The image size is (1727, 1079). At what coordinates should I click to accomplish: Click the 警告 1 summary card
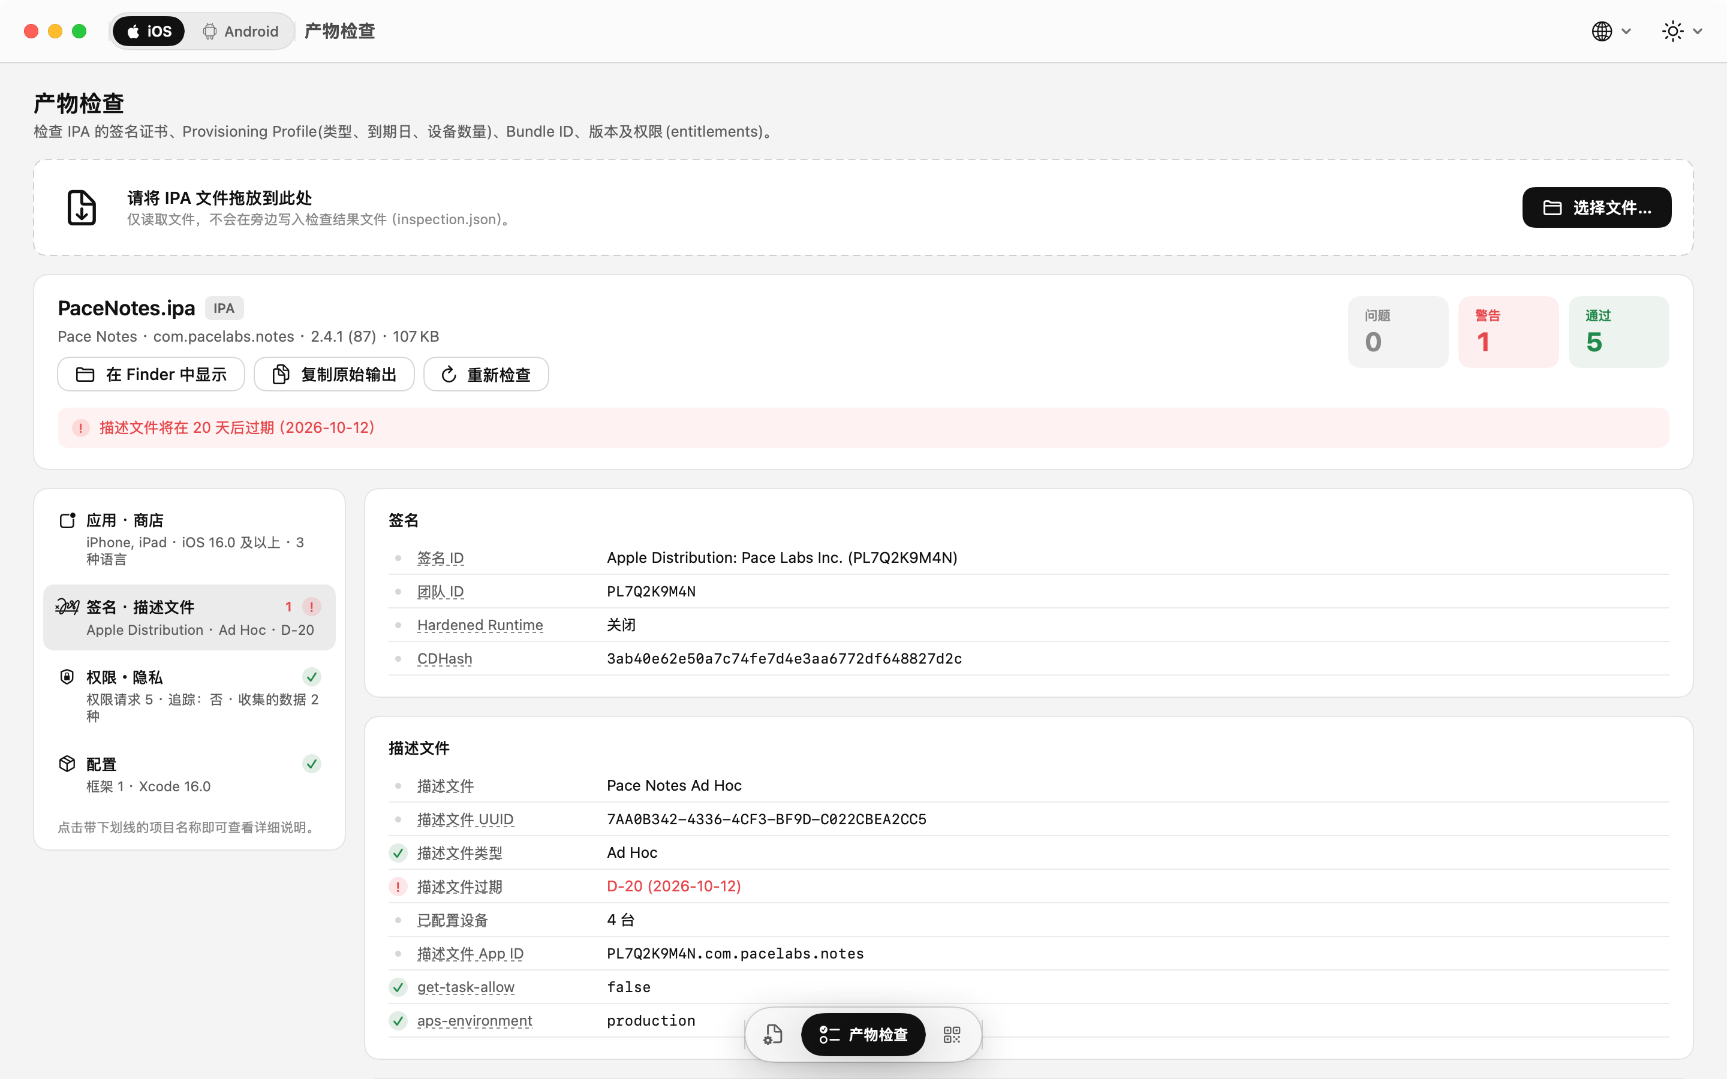pyautogui.click(x=1509, y=332)
